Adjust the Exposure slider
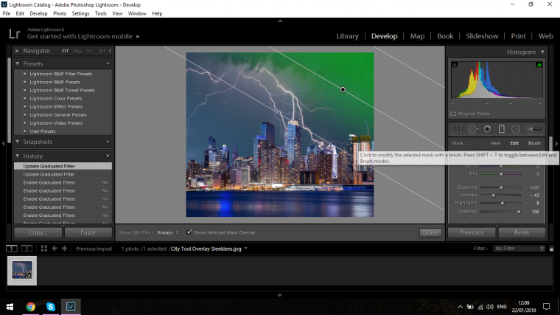The image size is (560, 315). (x=501, y=187)
